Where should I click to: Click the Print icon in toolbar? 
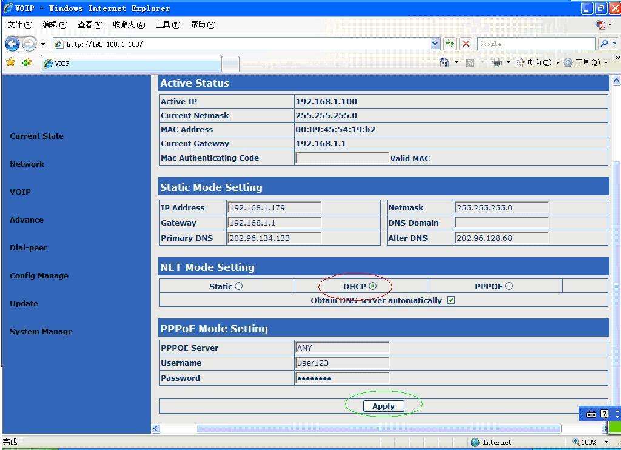pyautogui.click(x=497, y=62)
